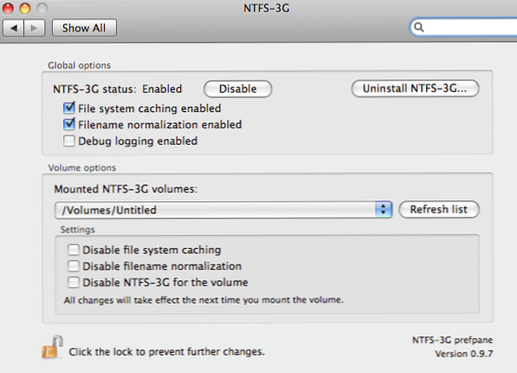Click the Show All button

[x=84, y=28]
